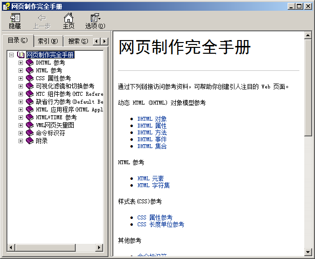Switch to the 索引(N) tab

click(48, 41)
